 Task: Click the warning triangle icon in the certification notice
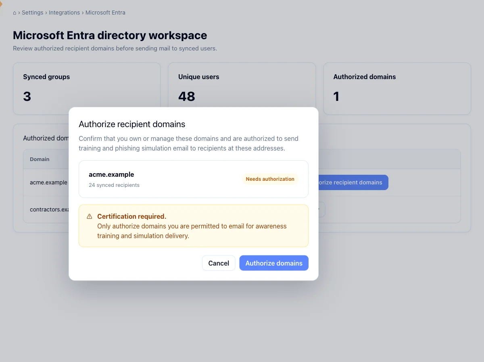tap(90, 217)
